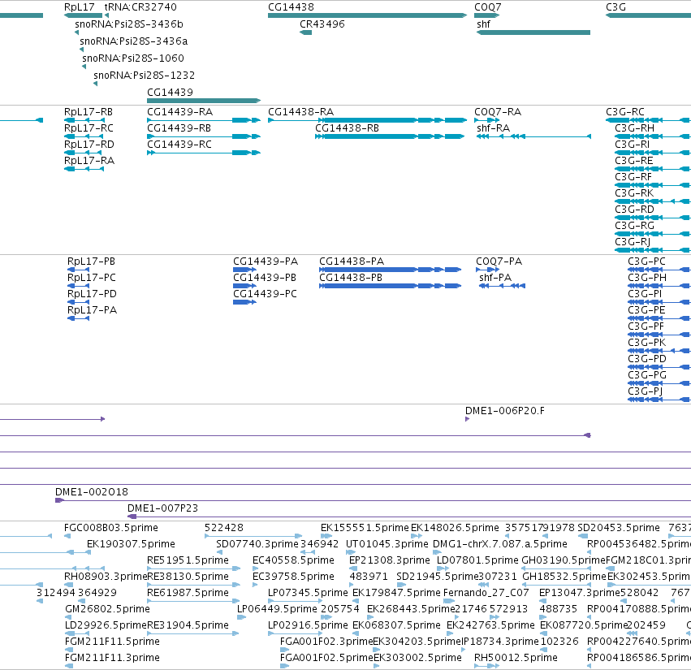Select protein CG14439-PA
The width and height of the screenshot is (691, 670).
[244, 270]
